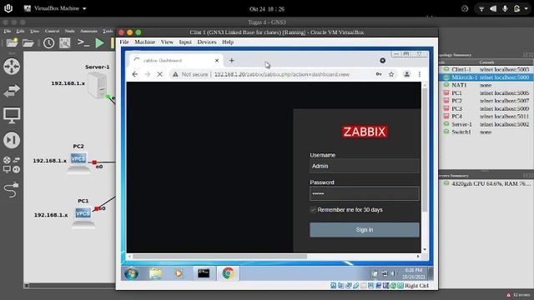Start all nodes with green play icon

tap(100, 42)
